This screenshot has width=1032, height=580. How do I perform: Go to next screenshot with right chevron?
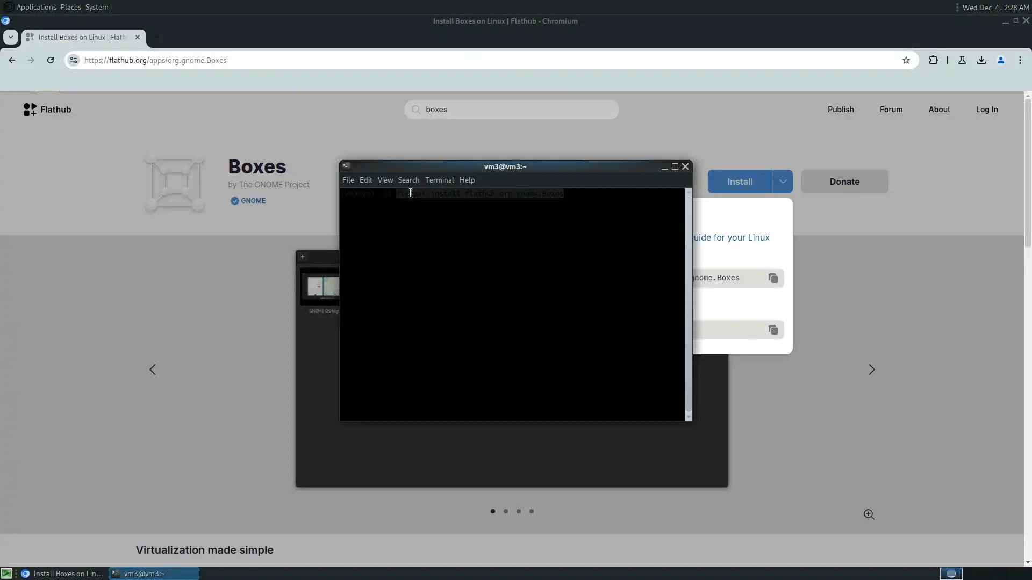871,369
